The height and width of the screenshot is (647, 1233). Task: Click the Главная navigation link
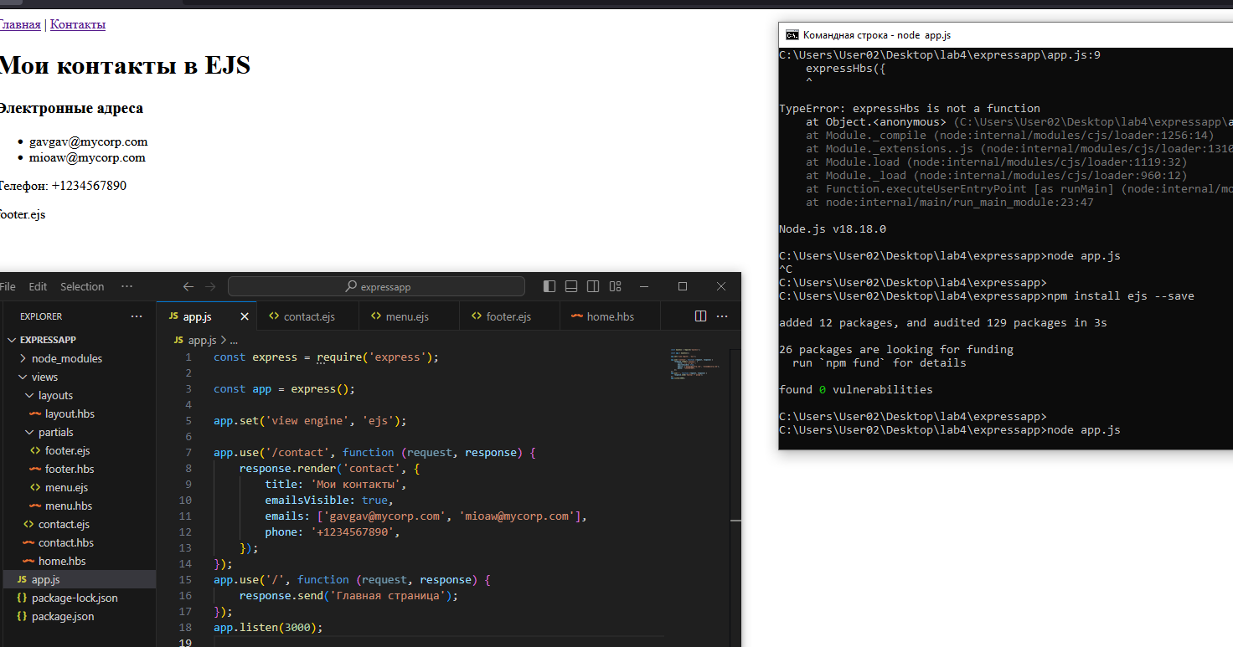pyautogui.click(x=20, y=24)
